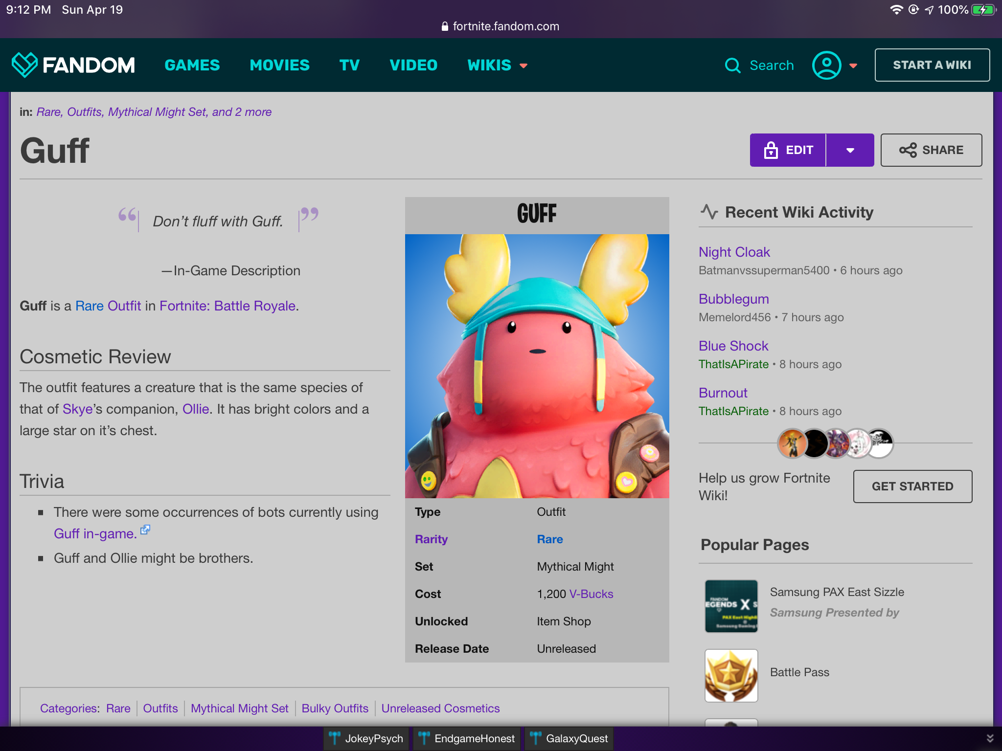Screen dimensions: 1002x751
Task: Open Samsung PAX East Sizzle thumbnail
Action: coord(731,606)
